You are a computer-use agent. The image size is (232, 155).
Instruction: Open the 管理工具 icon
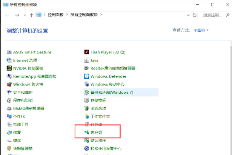(9, 124)
